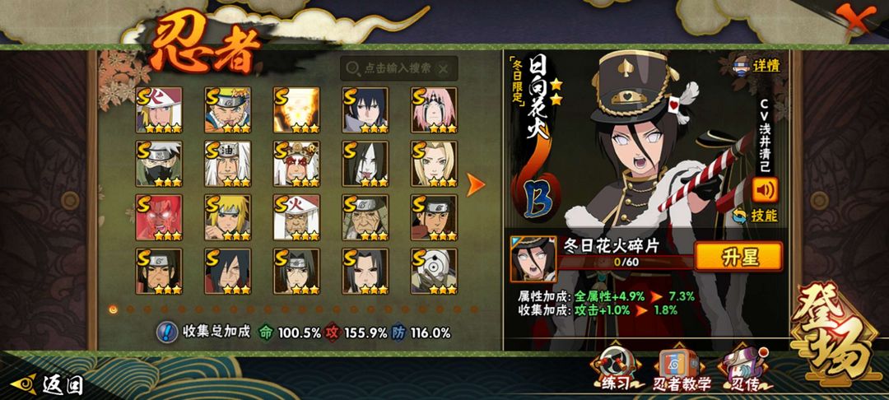Open the 忍者教学 tutorial icon
This screenshot has height=400, width=889.
click(x=681, y=370)
